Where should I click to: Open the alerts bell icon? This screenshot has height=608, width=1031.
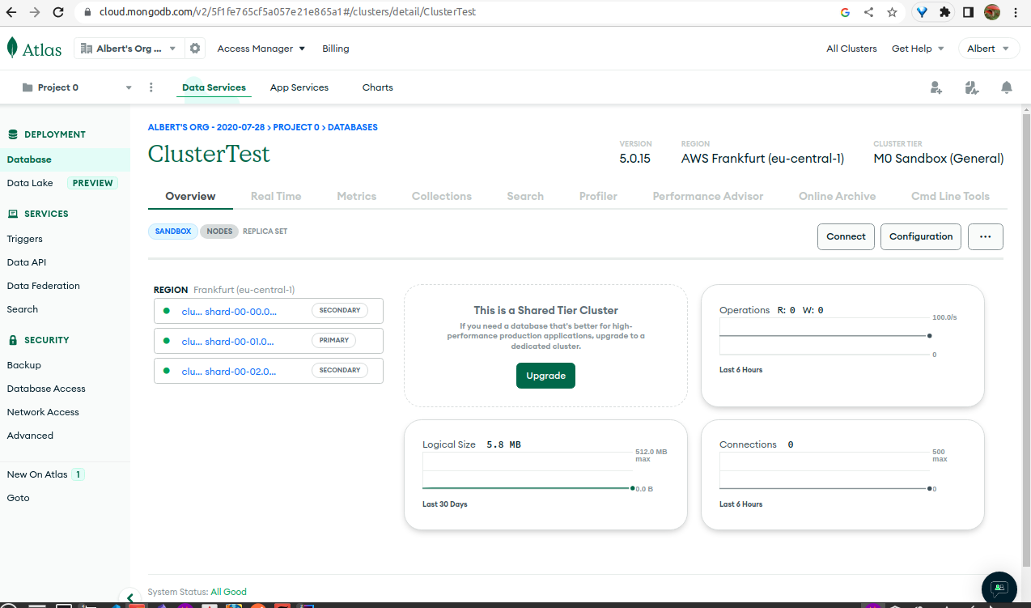tap(1007, 87)
